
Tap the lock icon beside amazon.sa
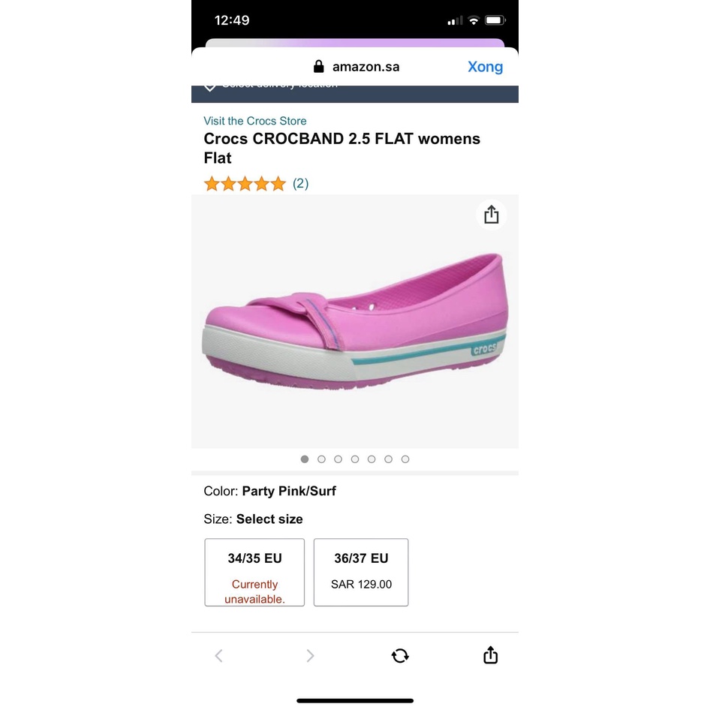319,67
